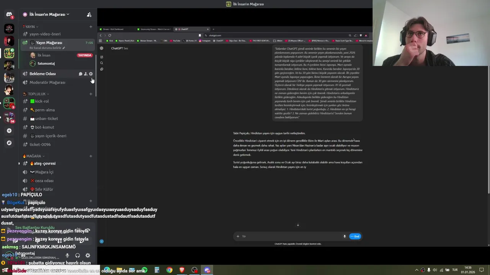Open Brave browser from taskbar
Viewport: 490px width, 275px height.
click(x=182, y=270)
